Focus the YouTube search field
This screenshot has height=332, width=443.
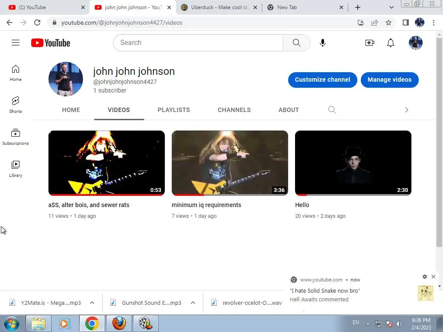click(198, 43)
